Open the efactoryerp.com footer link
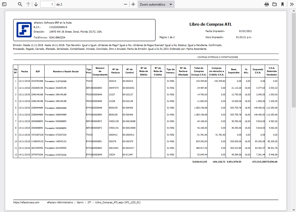The width and height of the screenshot is (296, 212). (x=26, y=202)
